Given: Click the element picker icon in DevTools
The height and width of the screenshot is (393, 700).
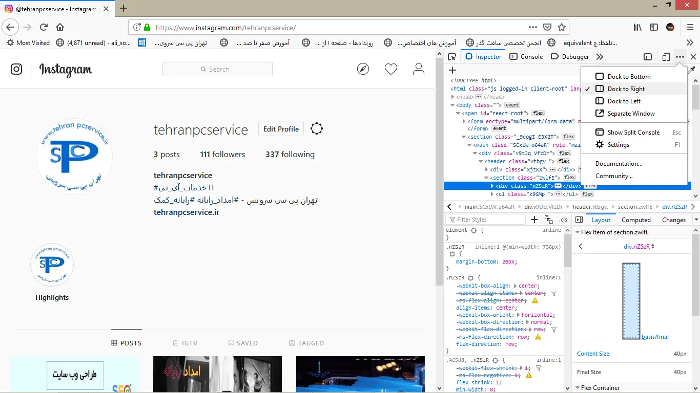Looking at the screenshot, I should click(452, 57).
